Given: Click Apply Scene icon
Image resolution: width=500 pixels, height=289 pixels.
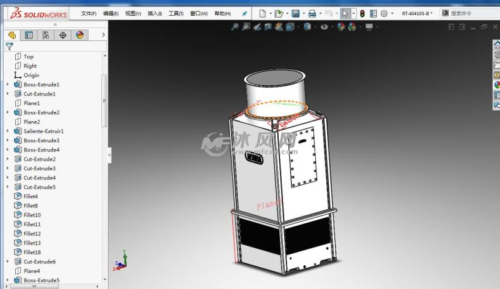Looking at the screenshot, I should click(x=352, y=27).
